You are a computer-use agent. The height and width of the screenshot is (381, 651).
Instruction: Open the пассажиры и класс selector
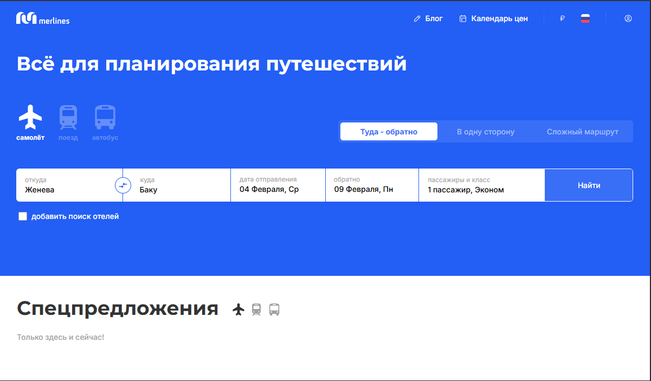click(x=481, y=185)
